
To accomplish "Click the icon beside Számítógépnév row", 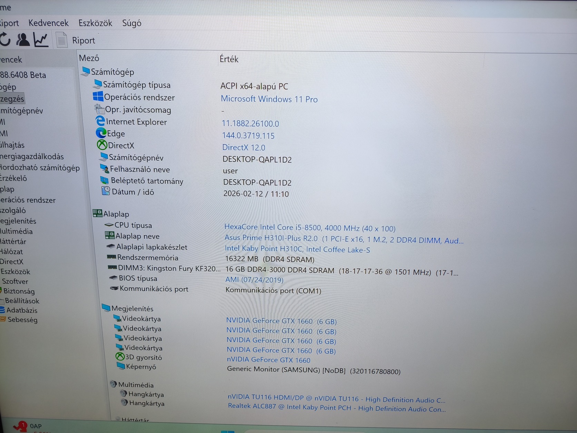I will pyautogui.click(x=104, y=157).
